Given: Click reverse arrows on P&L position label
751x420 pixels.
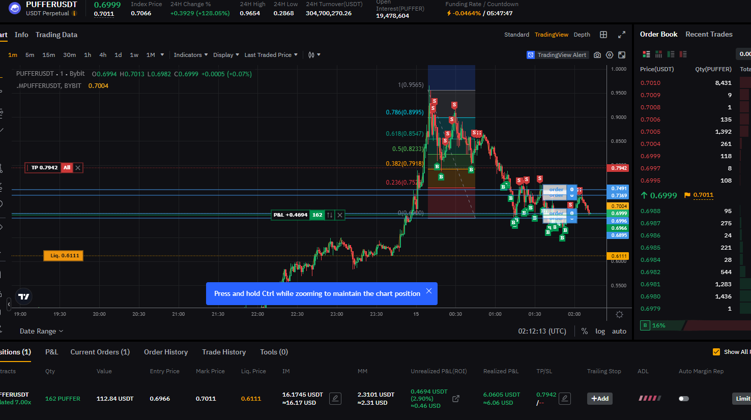Looking at the screenshot, I should (330, 215).
